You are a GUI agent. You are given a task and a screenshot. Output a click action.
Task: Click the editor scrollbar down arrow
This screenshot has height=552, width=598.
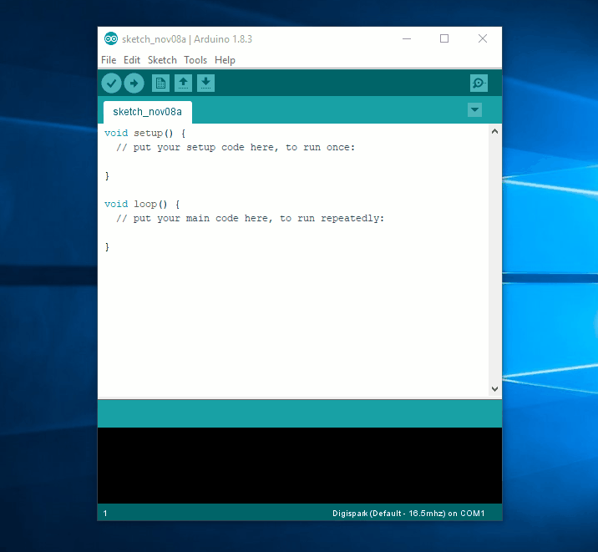pyautogui.click(x=494, y=388)
